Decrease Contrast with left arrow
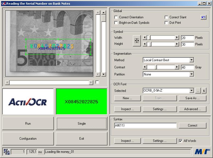Screen dimensions: 213x158 point(145,67)
